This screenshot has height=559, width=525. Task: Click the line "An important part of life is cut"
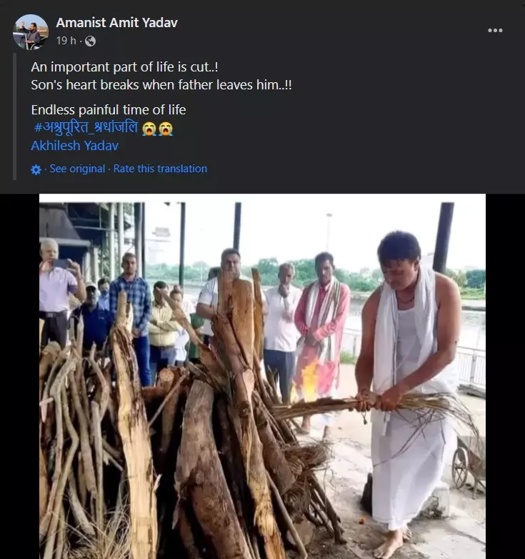click(x=124, y=67)
